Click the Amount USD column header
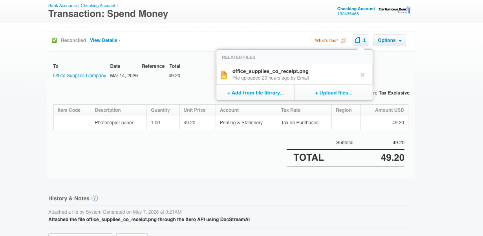 click(x=384, y=110)
